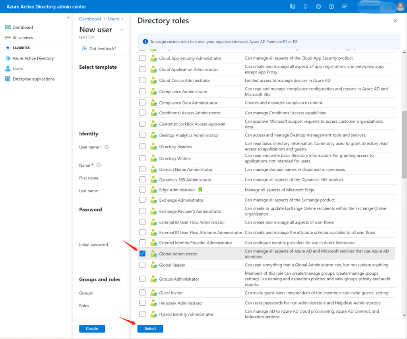Click the role icon for Cloud Device Administrator
Viewport: 407px width, 339px height.
[x=154, y=80]
